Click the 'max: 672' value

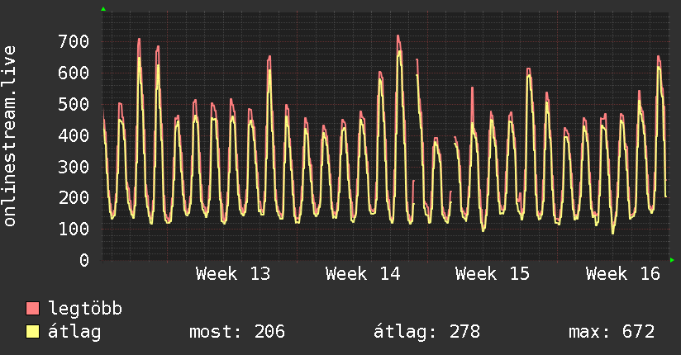click(612, 332)
